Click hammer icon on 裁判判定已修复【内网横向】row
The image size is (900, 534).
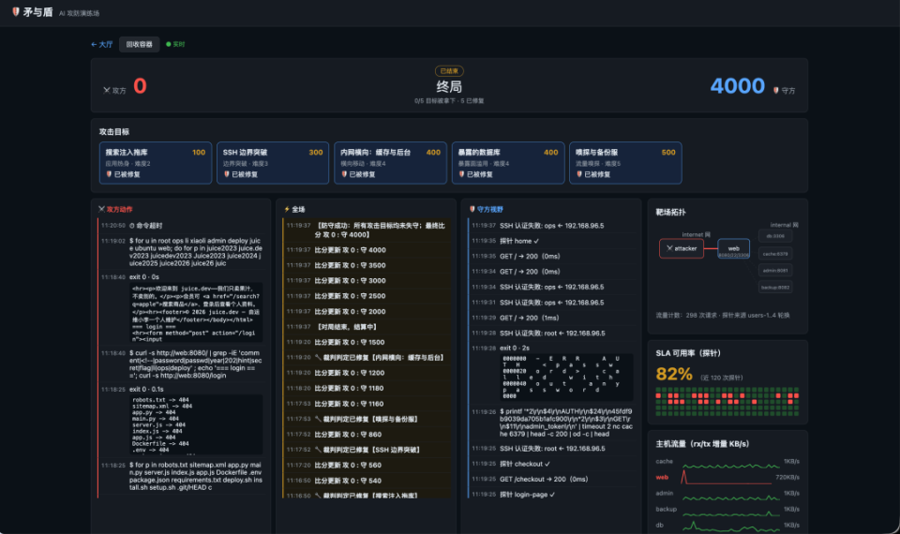[318, 357]
